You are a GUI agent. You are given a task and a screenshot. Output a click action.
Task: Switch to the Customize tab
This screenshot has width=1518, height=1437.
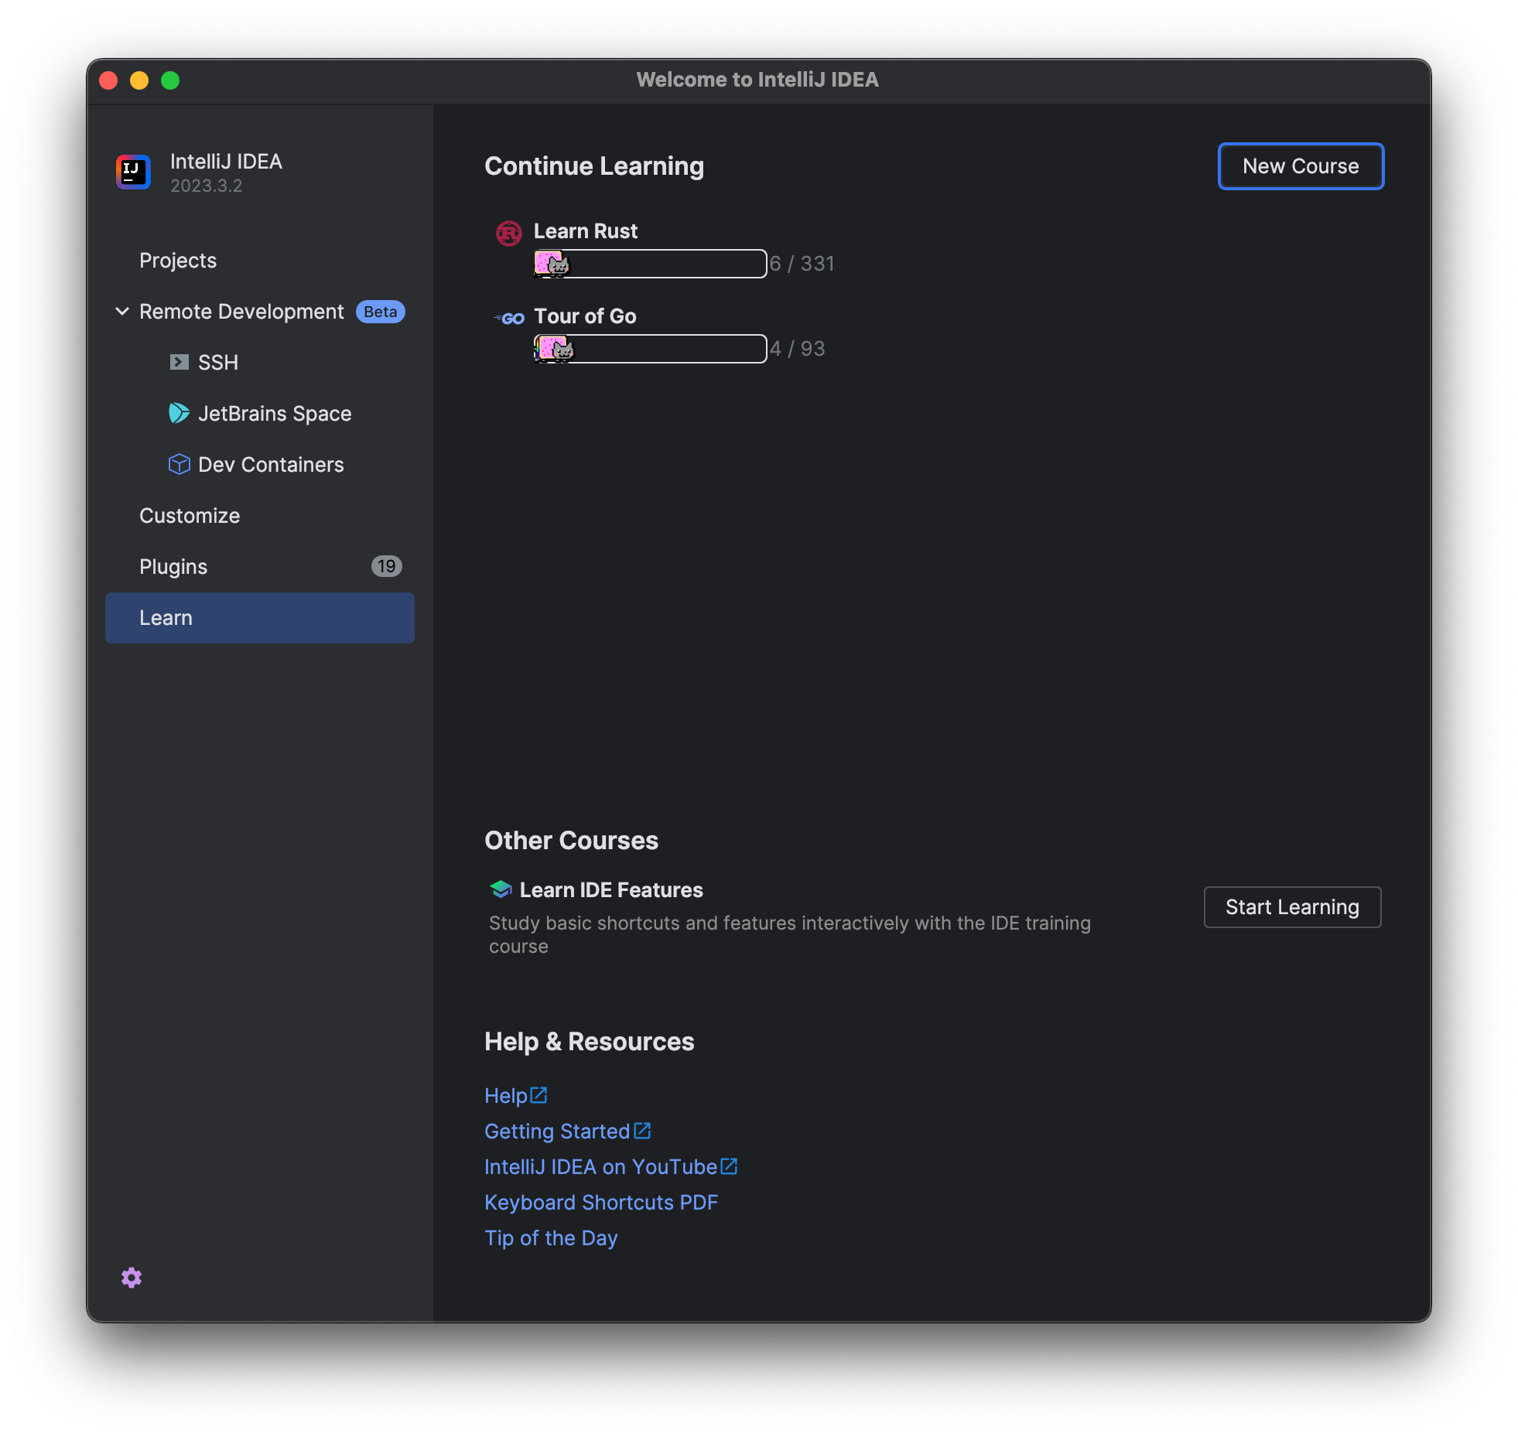click(x=190, y=516)
